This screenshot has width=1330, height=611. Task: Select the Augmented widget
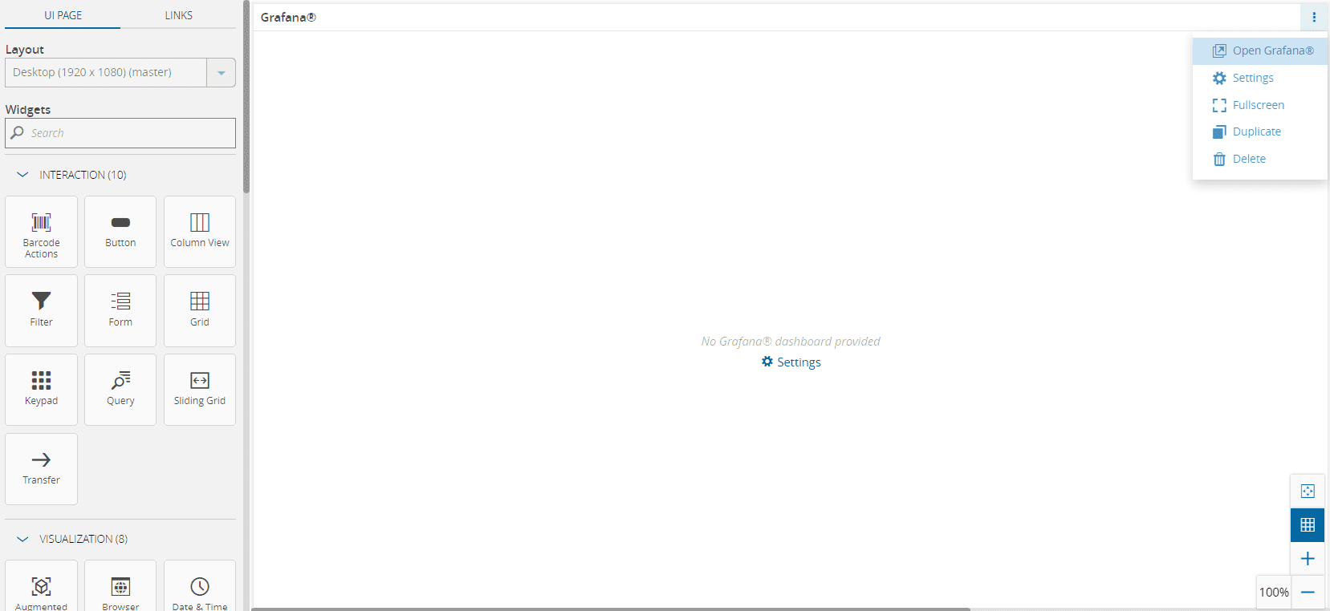tap(41, 586)
